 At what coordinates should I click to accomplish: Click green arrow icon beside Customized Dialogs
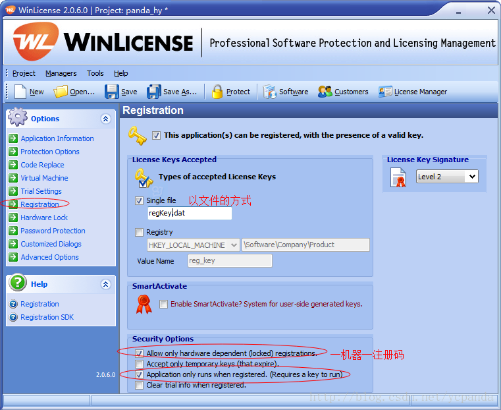(13, 244)
